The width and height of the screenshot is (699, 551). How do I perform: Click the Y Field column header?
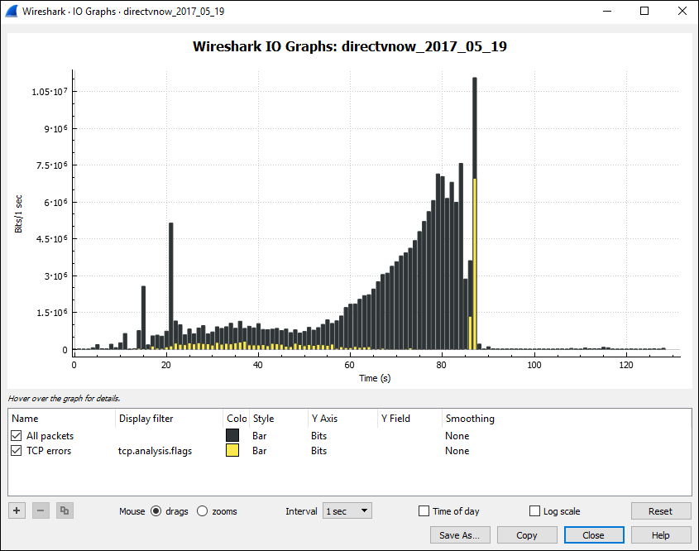409,419
